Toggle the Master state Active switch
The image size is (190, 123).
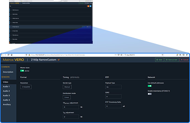pos(22,71)
